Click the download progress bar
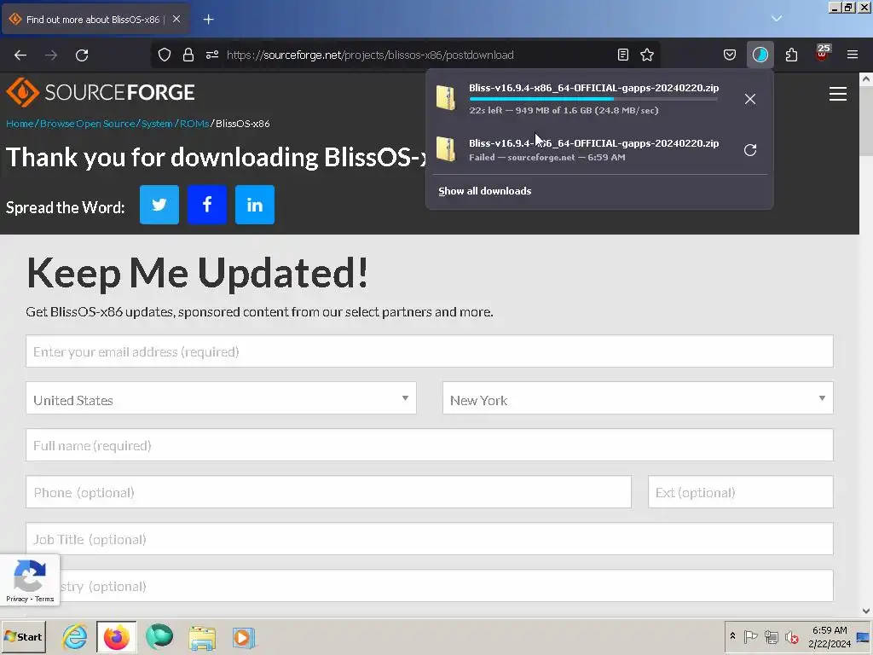 (593, 99)
